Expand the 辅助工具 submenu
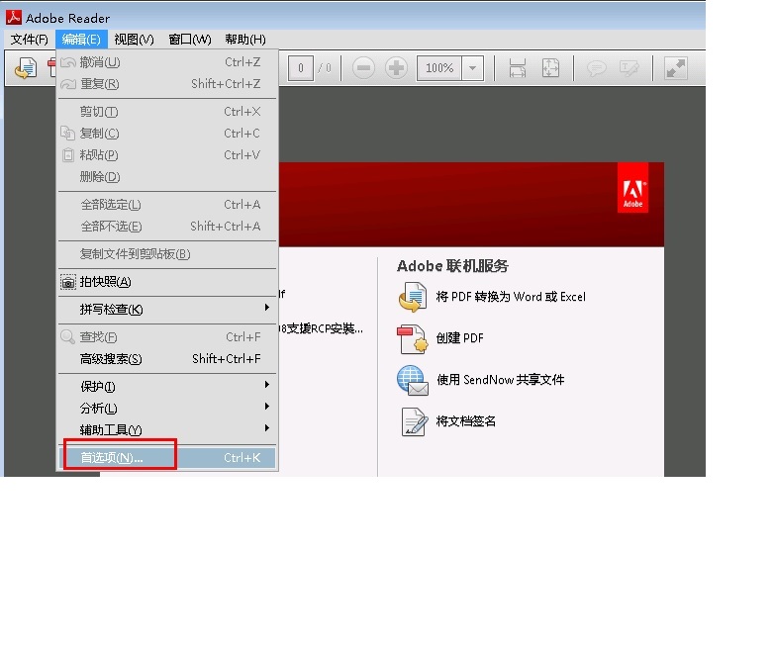The width and height of the screenshot is (775, 646). tap(166, 429)
